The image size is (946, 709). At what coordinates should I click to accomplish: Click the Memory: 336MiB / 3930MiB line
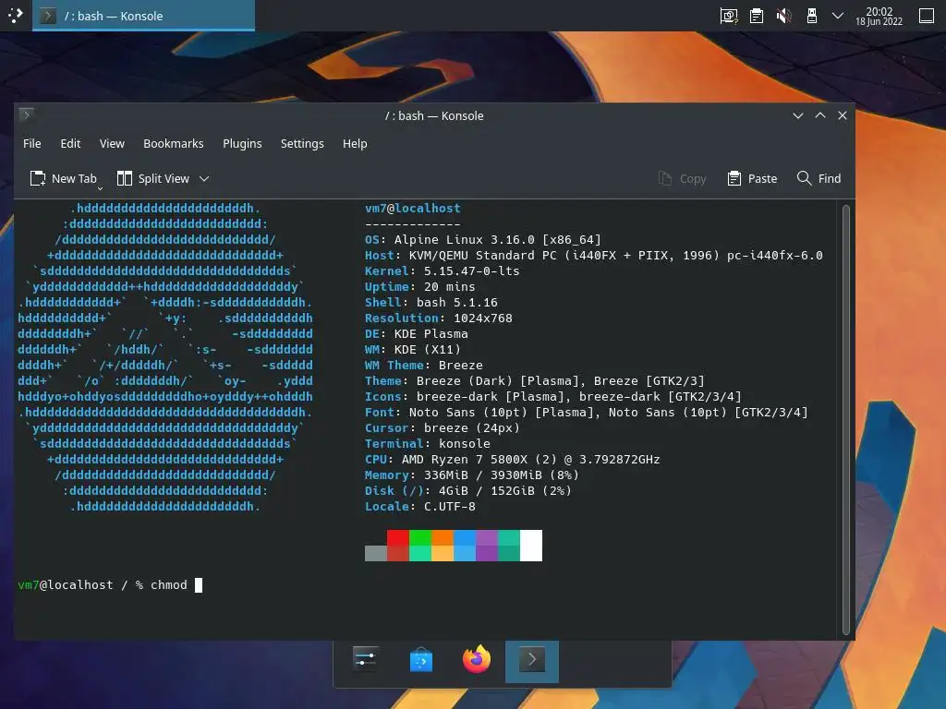(472, 475)
